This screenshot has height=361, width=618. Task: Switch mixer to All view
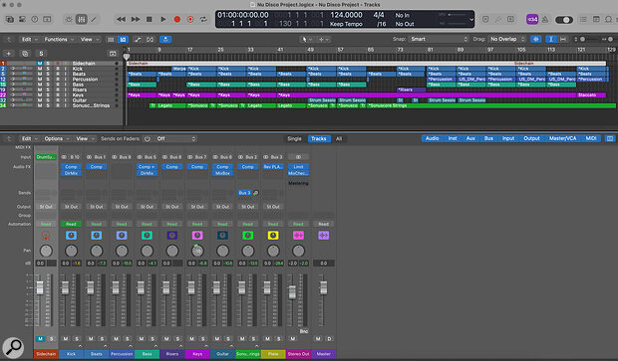pos(339,139)
